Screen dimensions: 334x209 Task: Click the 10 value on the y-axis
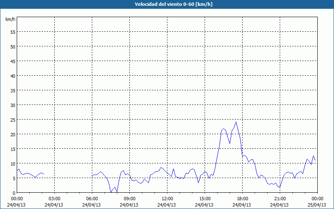[x=13, y=163]
